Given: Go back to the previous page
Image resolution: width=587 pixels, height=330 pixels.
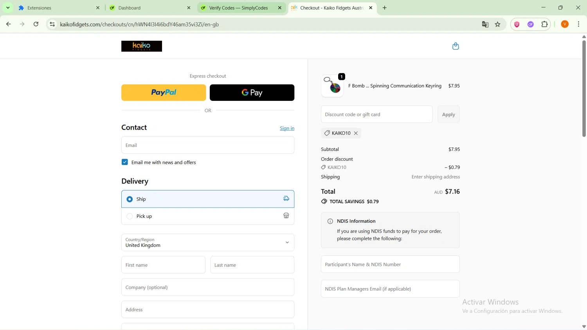Looking at the screenshot, I should [x=9, y=24].
